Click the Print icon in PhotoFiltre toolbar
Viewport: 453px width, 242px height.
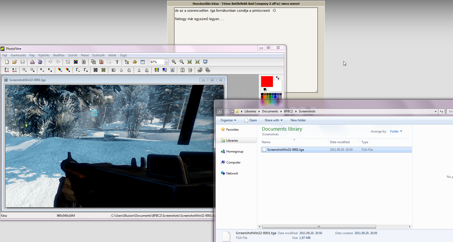pyautogui.click(x=32, y=62)
